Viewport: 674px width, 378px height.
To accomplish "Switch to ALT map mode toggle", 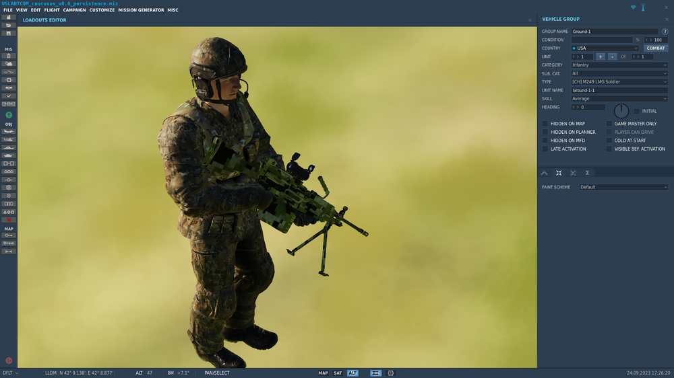I will [353, 373].
